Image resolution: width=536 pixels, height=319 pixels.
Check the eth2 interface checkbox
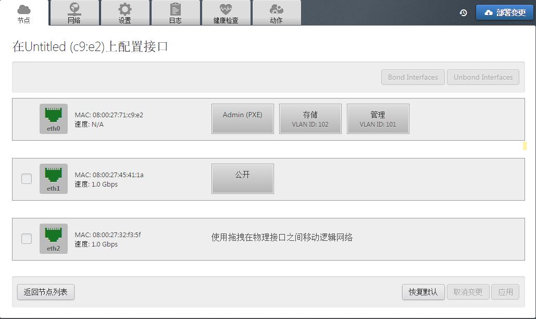pos(26,239)
